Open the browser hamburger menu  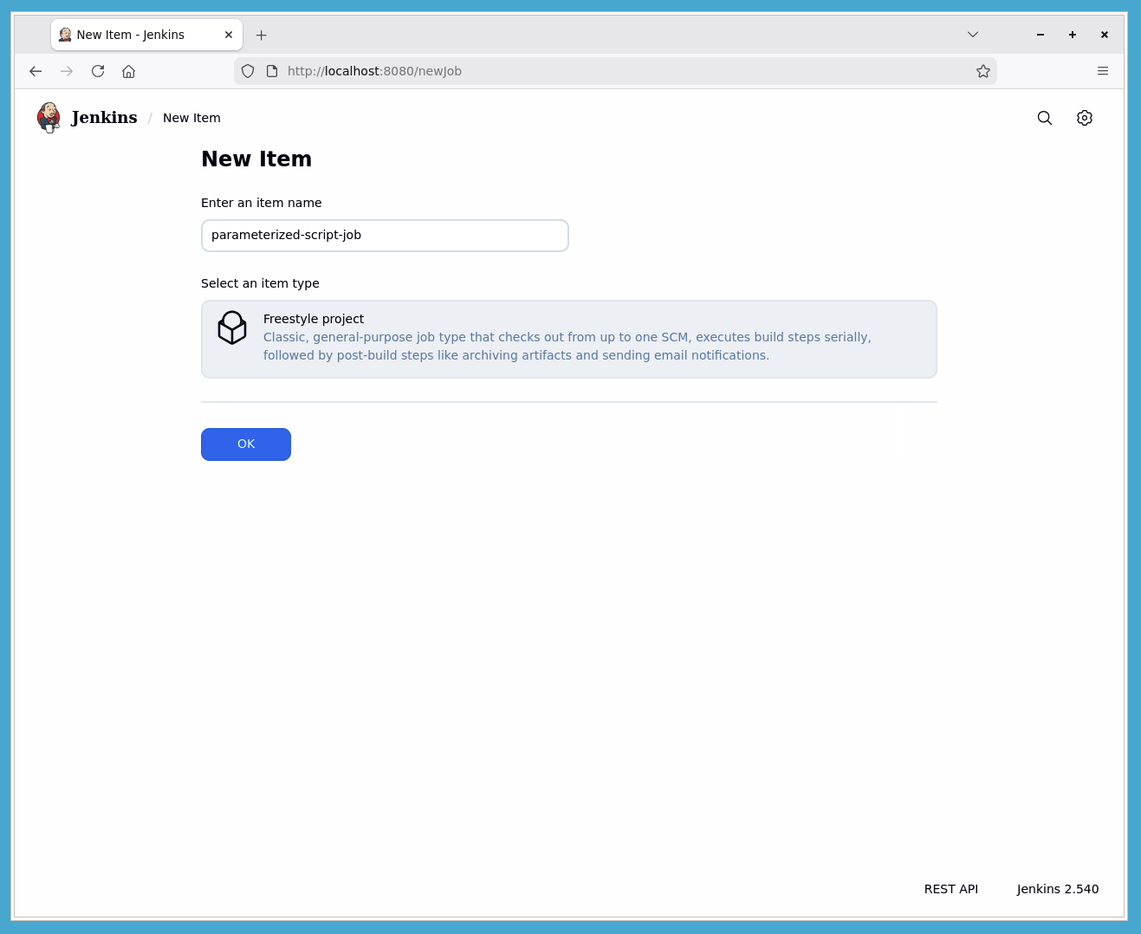point(1102,71)
